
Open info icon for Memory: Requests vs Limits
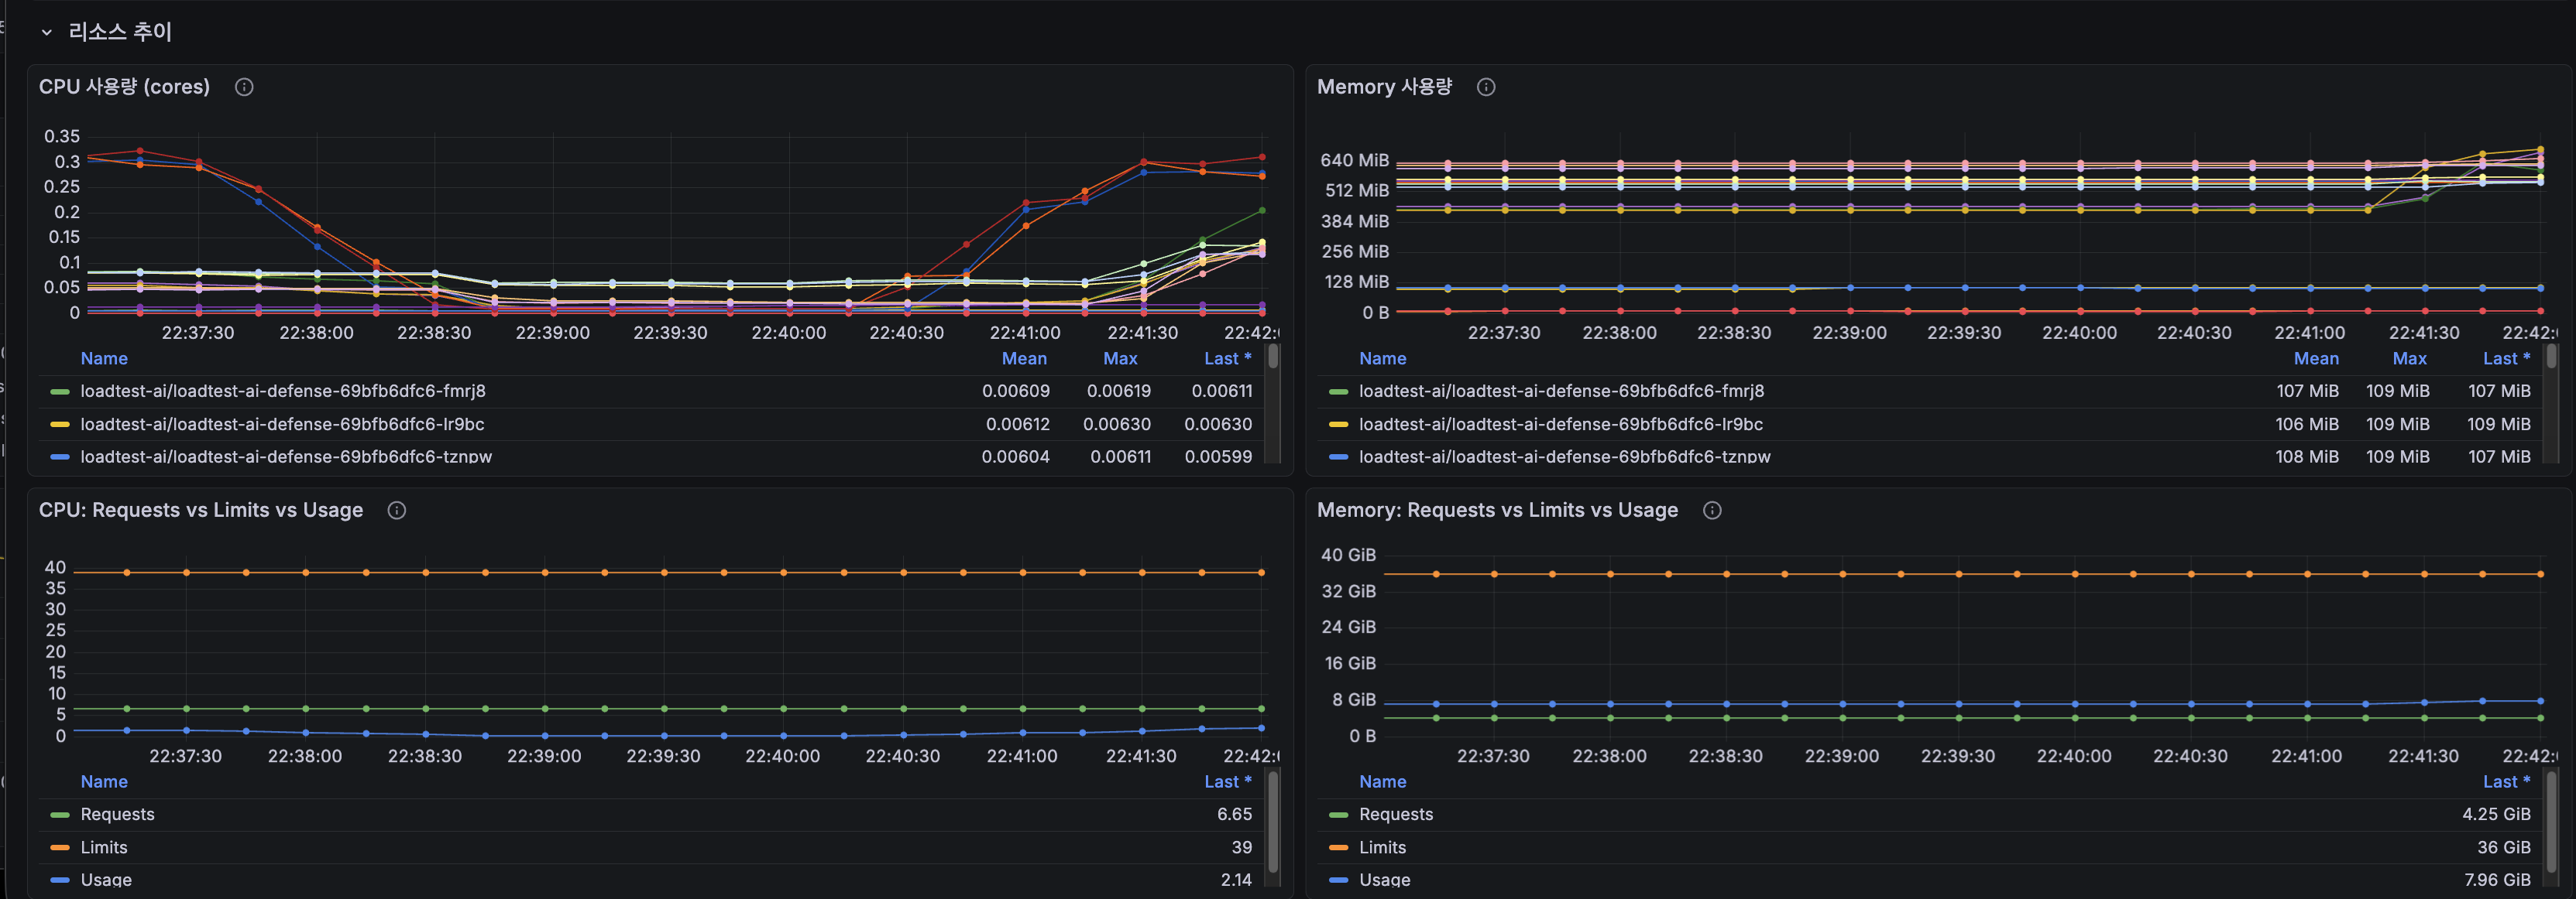1712,511
